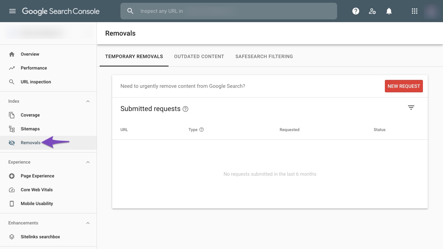The height and width of the screenshot is (249, 443).
Task: Click the Enhancements section label
Action: [x=23, y=223]
